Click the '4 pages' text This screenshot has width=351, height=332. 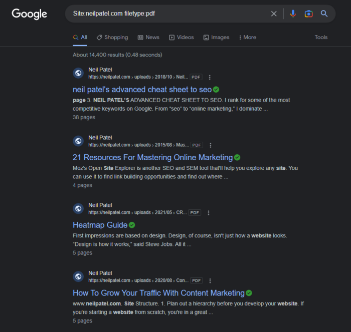pyautogui.click(x=82, y=185)
